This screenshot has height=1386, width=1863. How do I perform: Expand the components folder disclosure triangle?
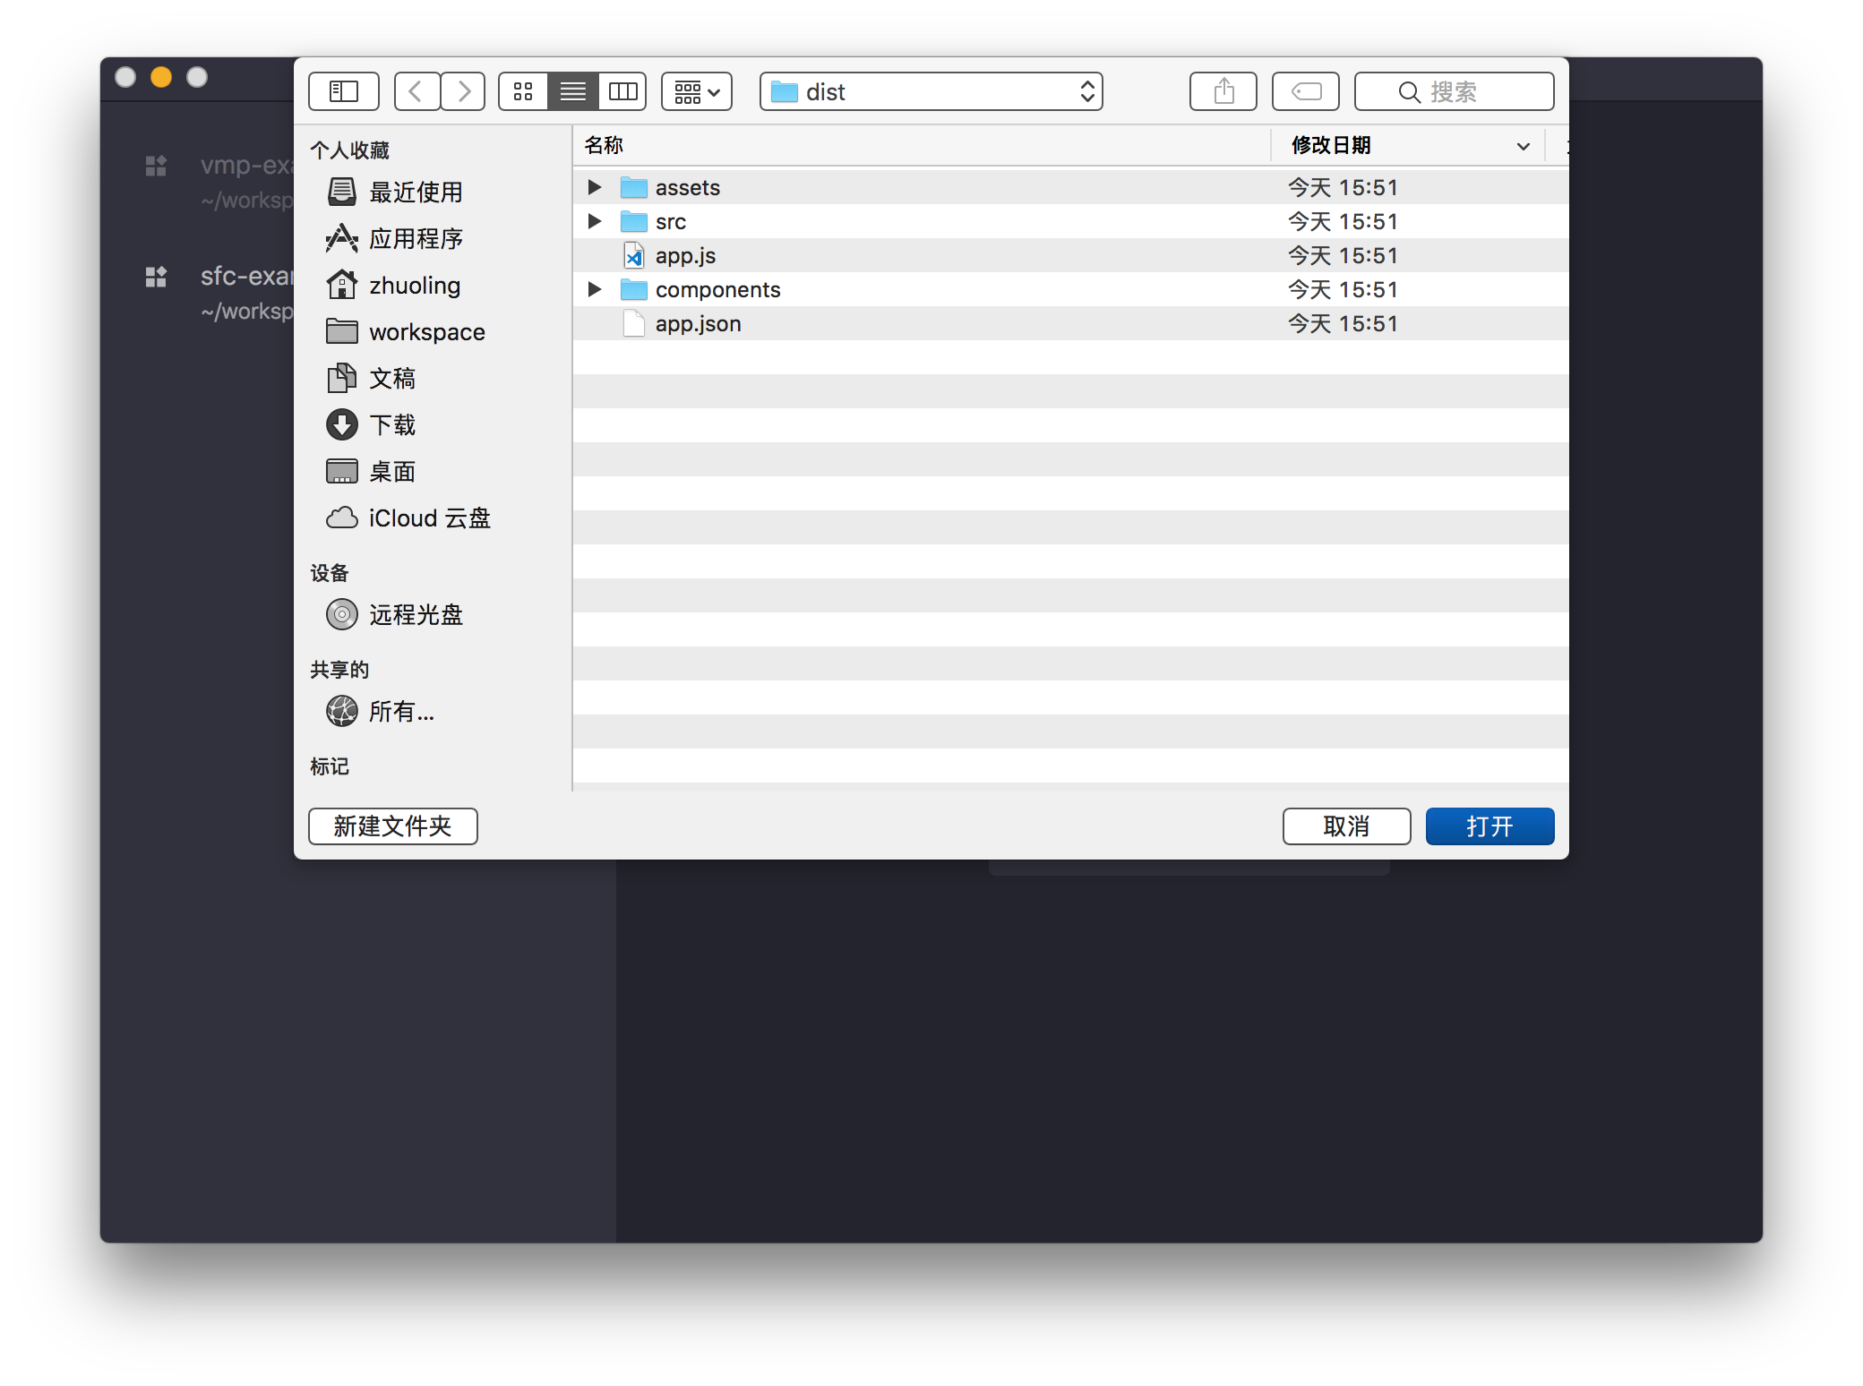594,289
